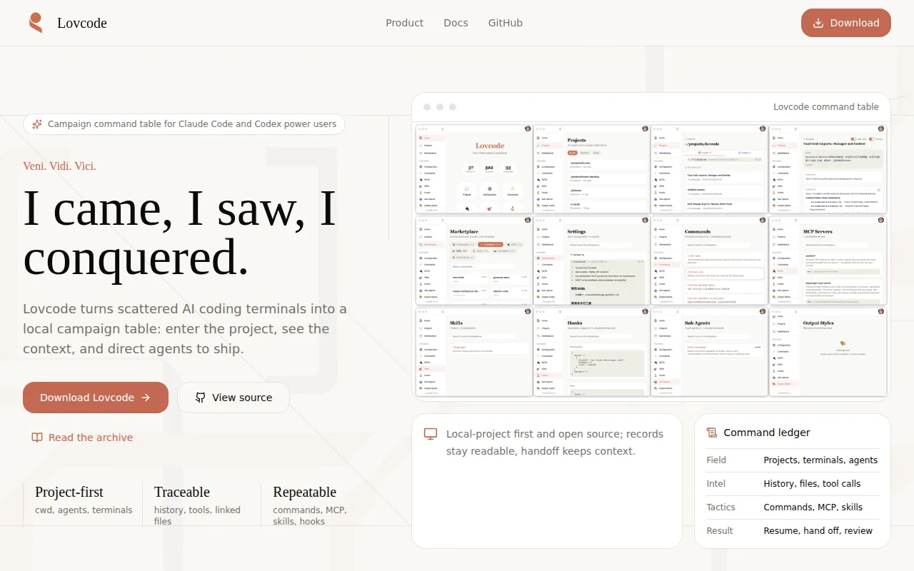The image size is (914, 571).
Task: Open the Lovcode home screen thumbnail
Action: (x=473, y=169)
